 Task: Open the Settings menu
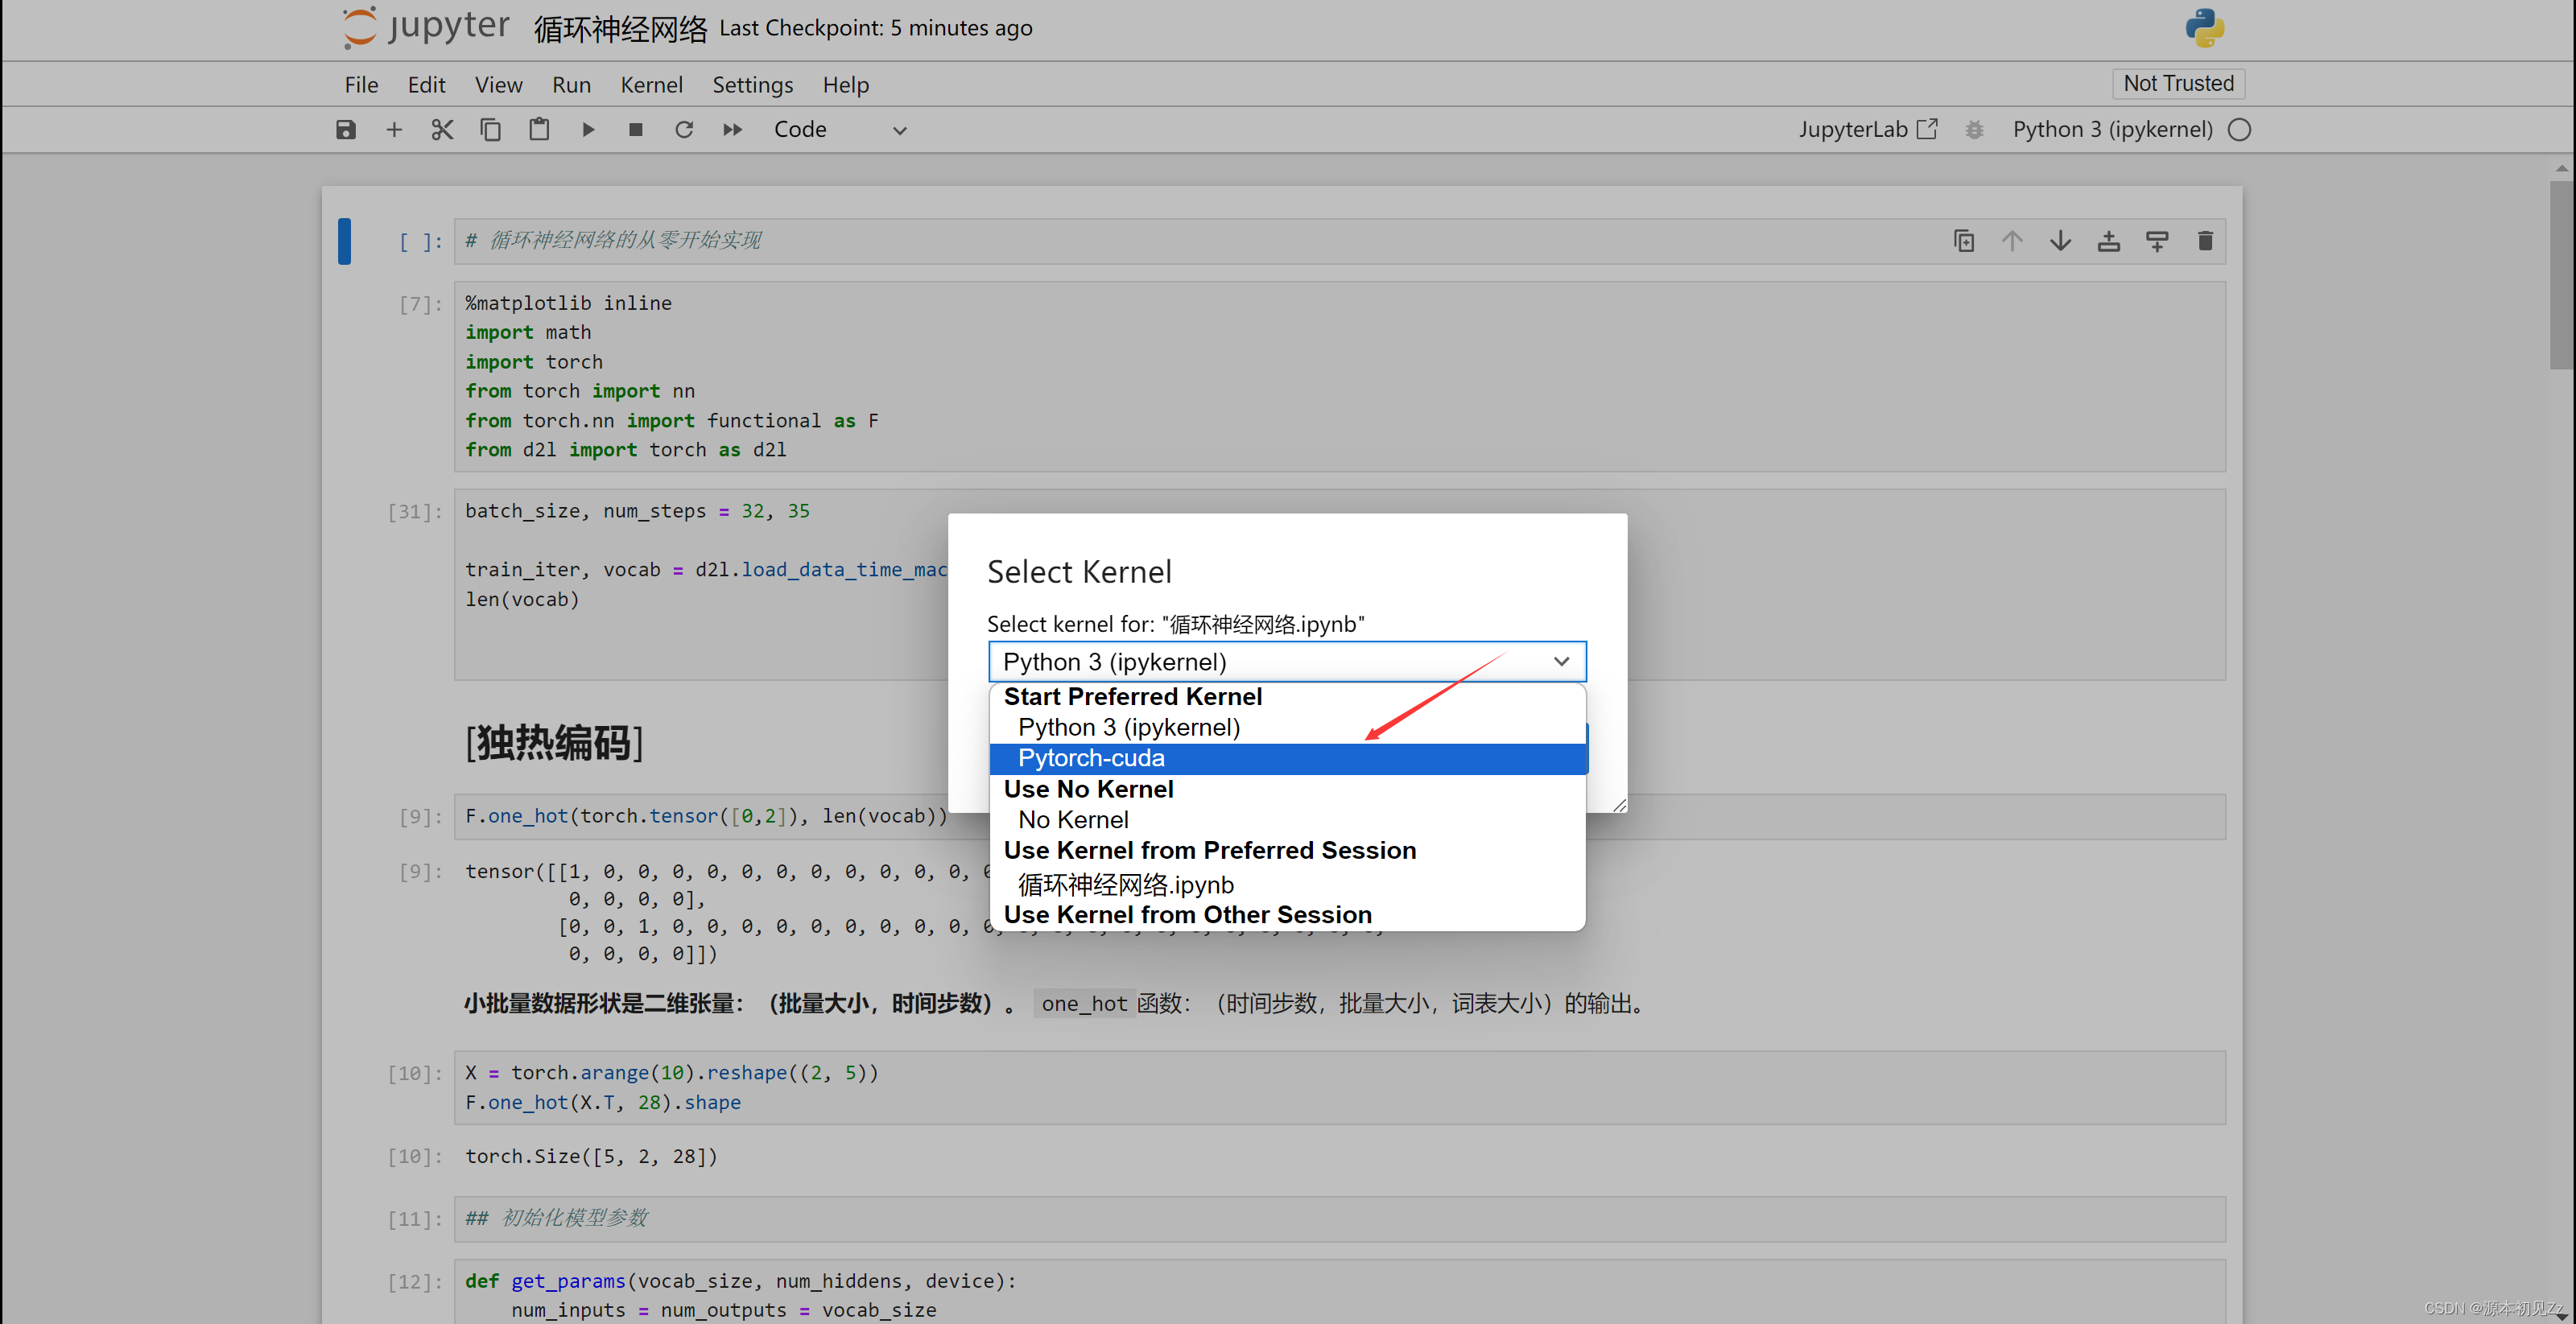[x=752, y=85]
